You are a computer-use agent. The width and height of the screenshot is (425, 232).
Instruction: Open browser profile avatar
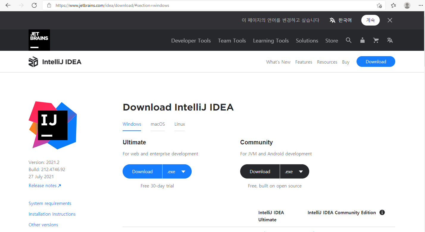click(407, 5)
